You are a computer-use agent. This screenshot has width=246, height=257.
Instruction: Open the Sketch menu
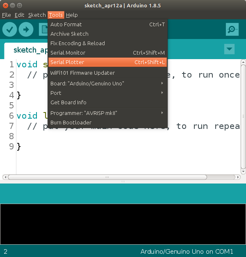pos(37,15)
